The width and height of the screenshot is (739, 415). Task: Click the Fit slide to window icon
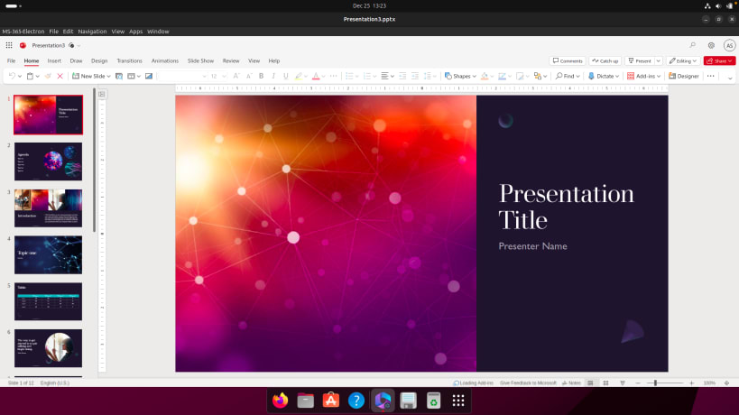point(726,383)
